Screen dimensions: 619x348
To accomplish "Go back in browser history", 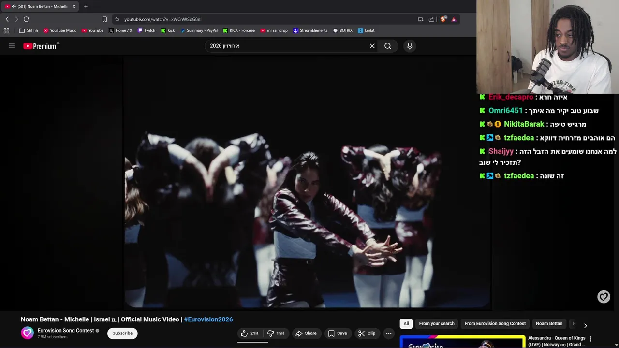I will point(7,19).
